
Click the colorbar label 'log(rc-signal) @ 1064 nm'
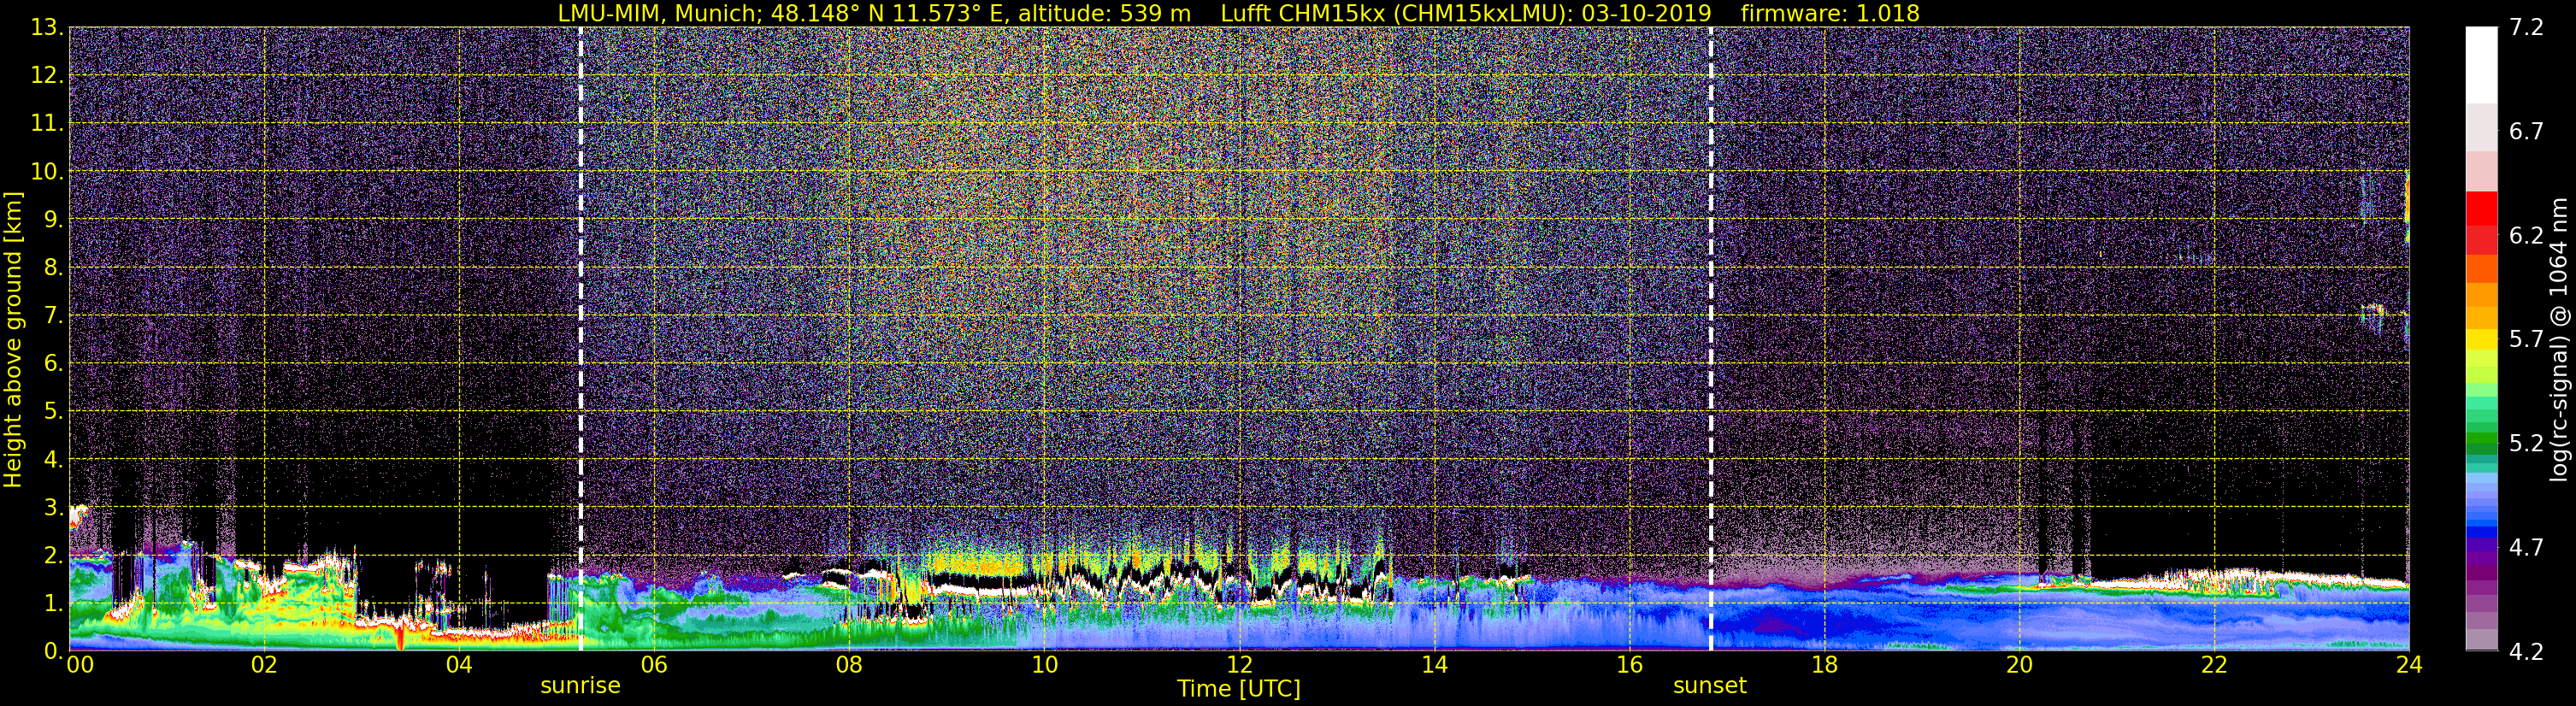(x=2558, y=339)
